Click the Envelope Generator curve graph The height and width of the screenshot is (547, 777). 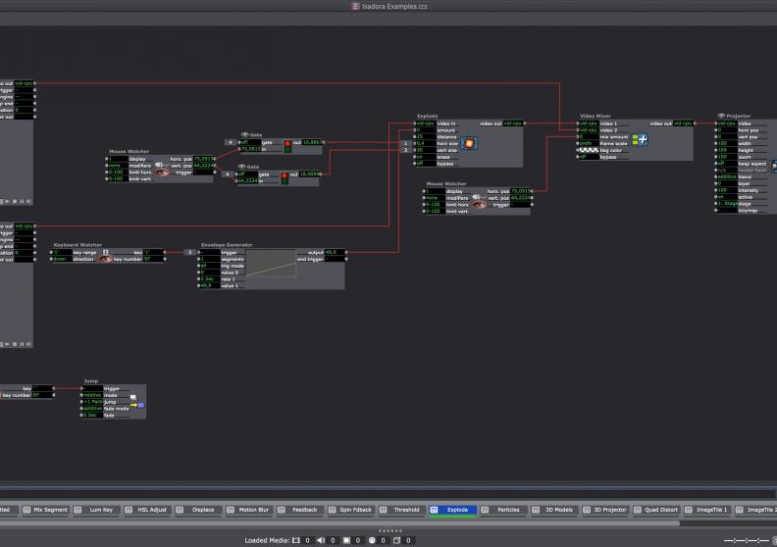click(x=271, y=264)
